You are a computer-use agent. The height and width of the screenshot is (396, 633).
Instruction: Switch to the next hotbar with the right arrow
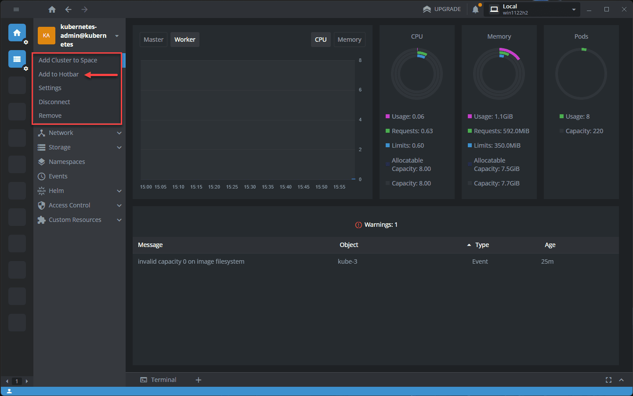[27, 381]
